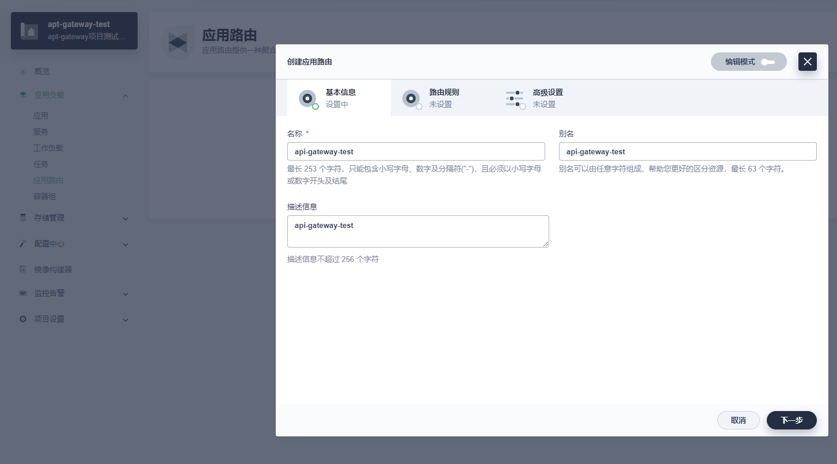This screenshot has height=464, width=837.
Task: Focus the 名称 input field
Action: tap(416, 151)
